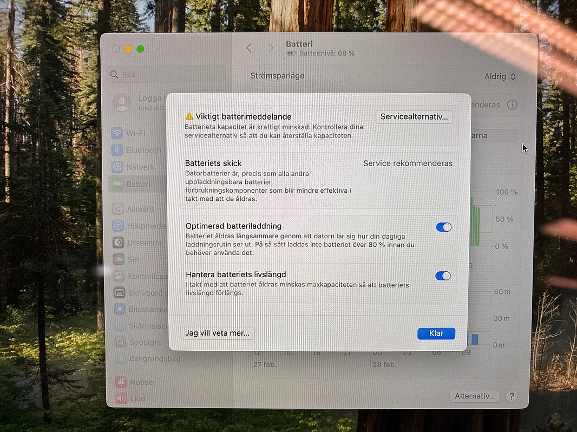Click the info icon beside battery health
Viewport: 577px width, 432px height.
512,104
